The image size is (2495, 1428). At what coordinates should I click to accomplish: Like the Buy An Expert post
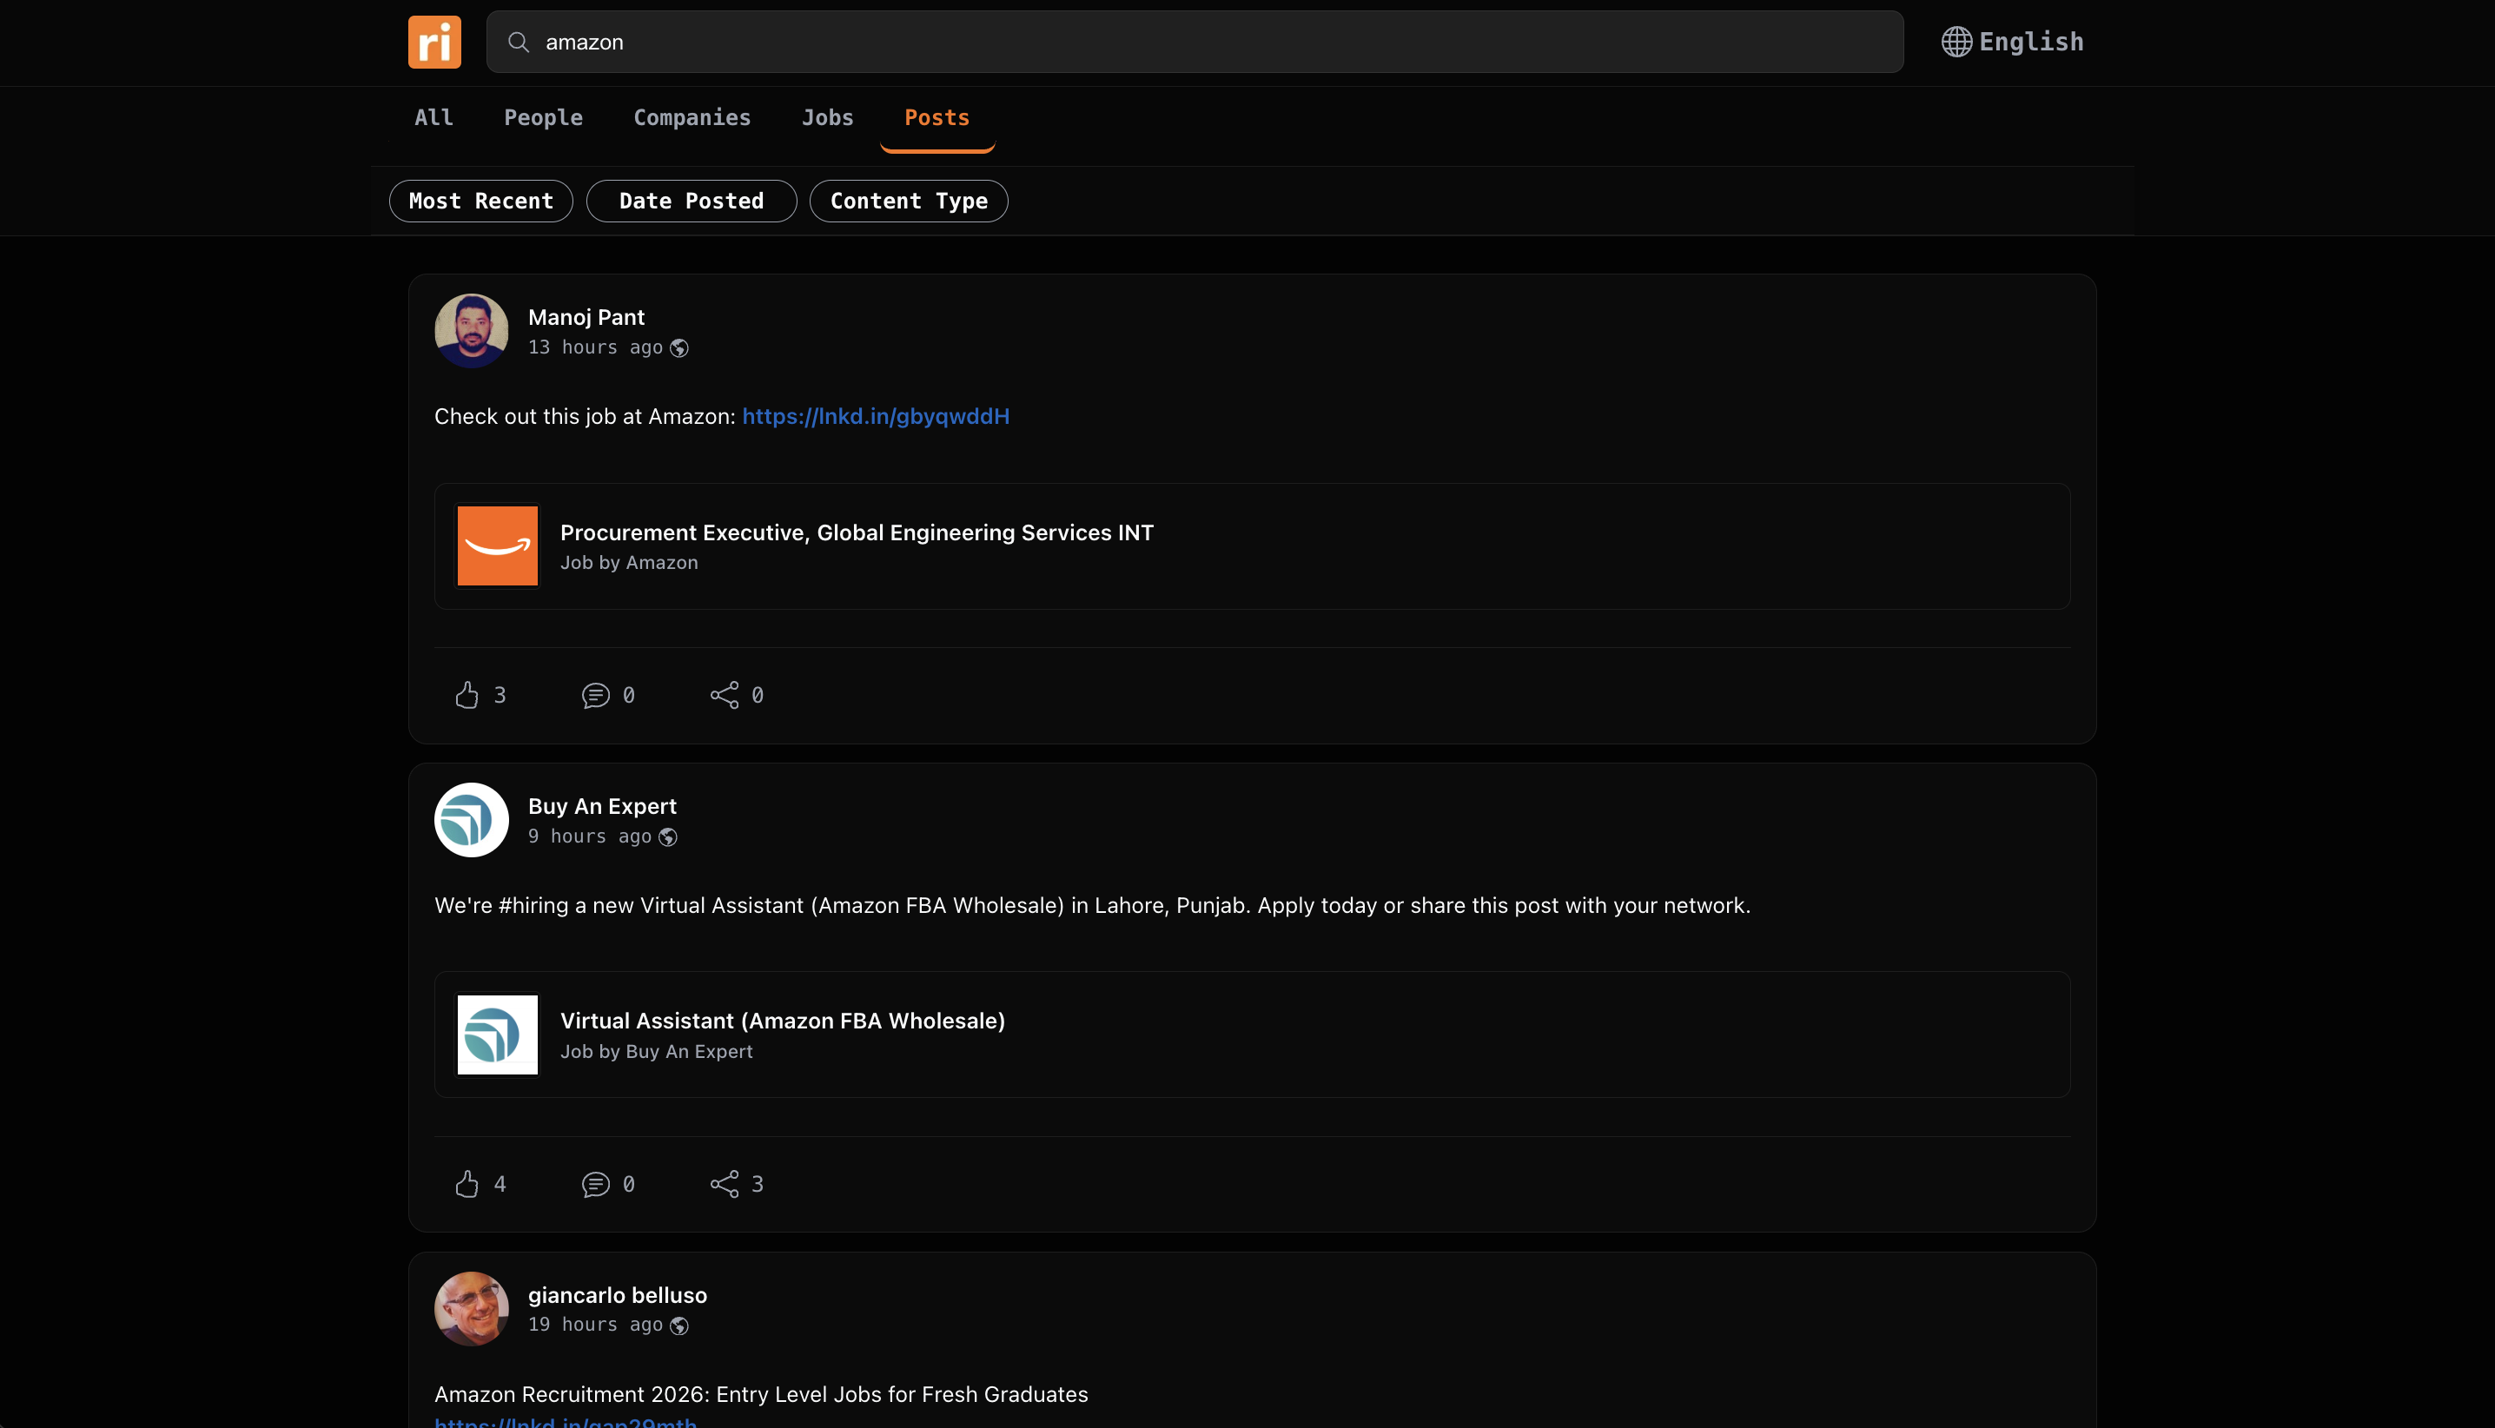click(467, 1184)
